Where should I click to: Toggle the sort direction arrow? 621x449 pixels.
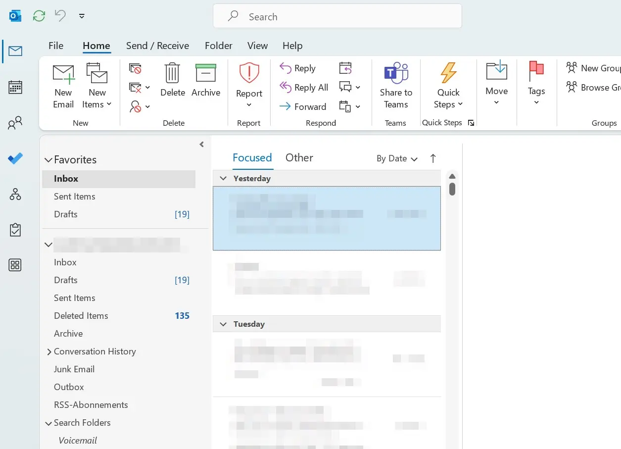[432, 158]
